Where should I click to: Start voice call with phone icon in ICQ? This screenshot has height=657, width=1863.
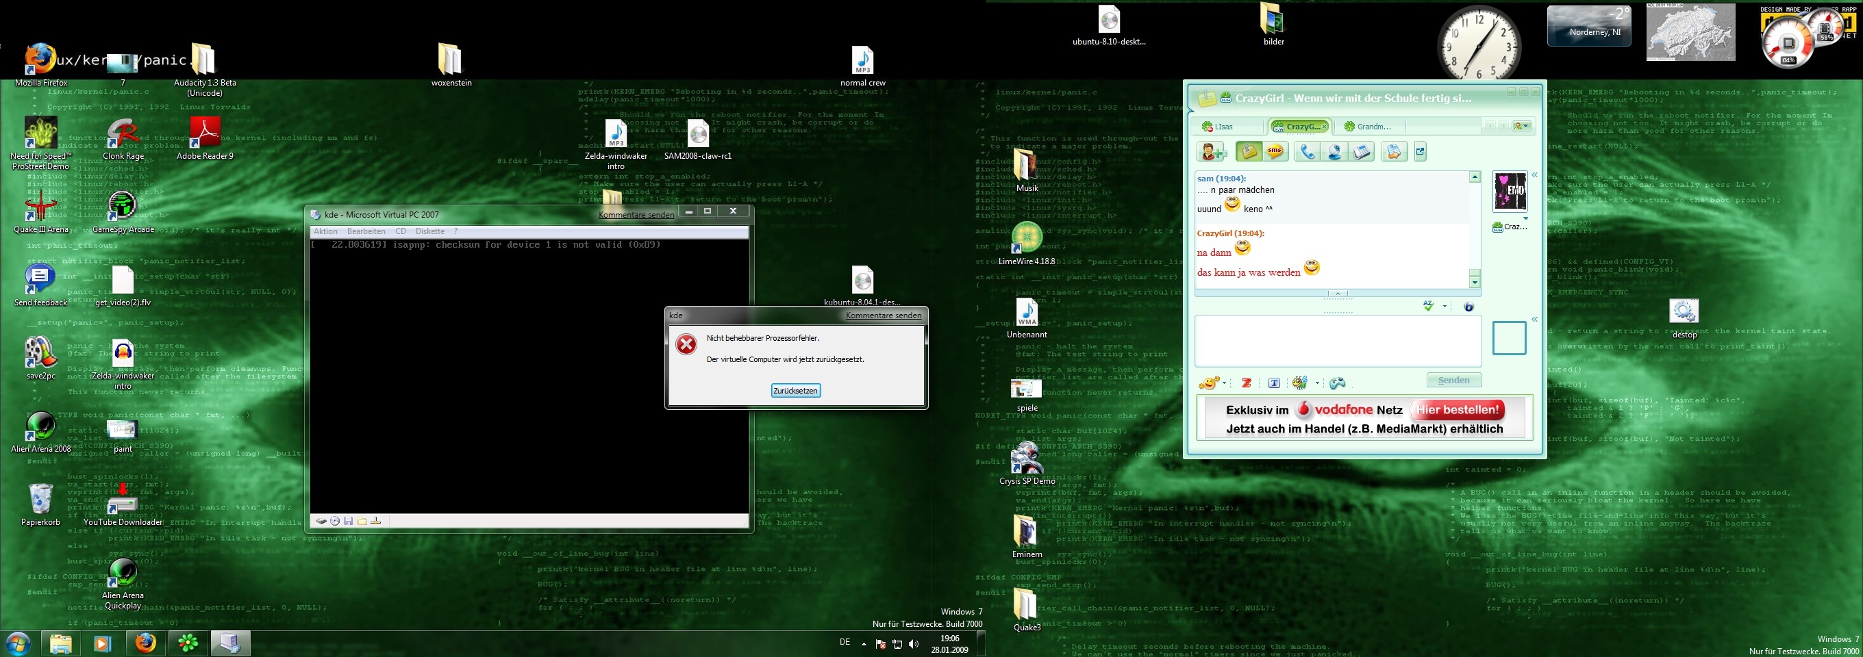(1308, 152)
